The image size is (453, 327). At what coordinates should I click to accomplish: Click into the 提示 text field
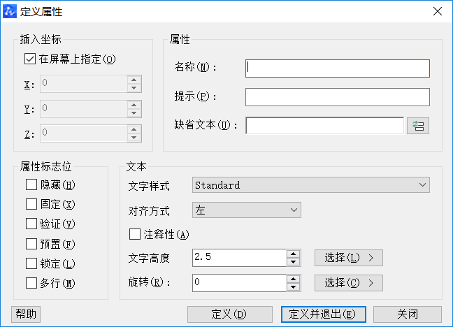[x=337, y=96]
